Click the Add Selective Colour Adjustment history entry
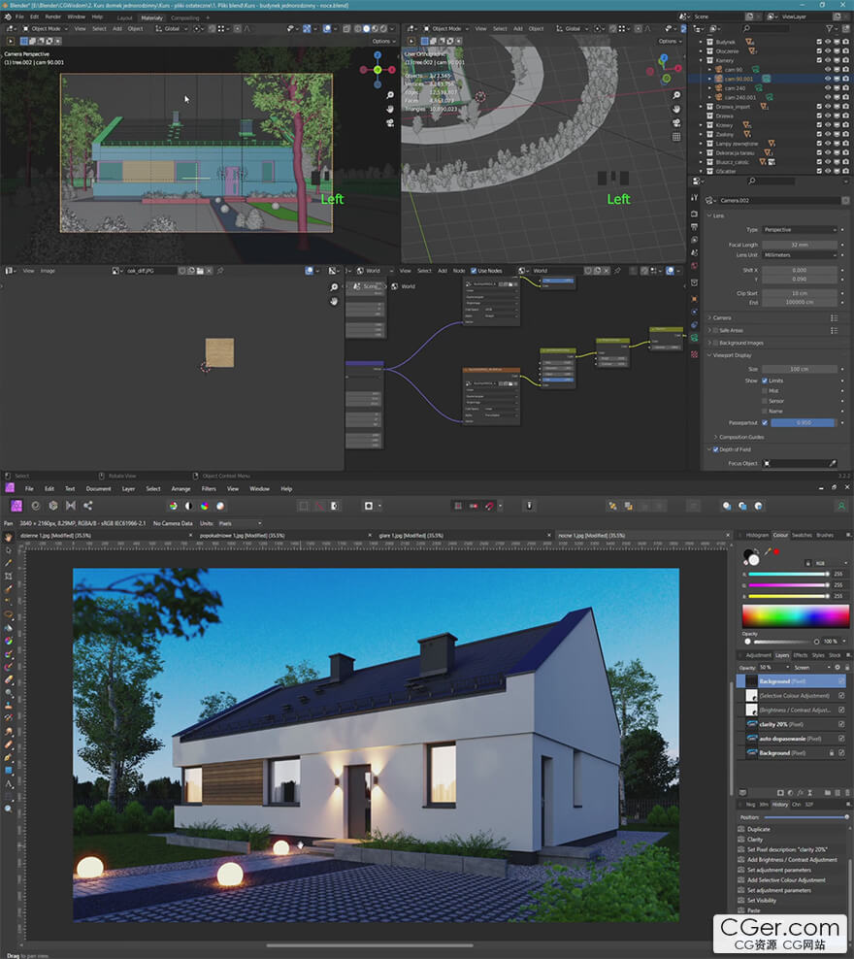 793,879
